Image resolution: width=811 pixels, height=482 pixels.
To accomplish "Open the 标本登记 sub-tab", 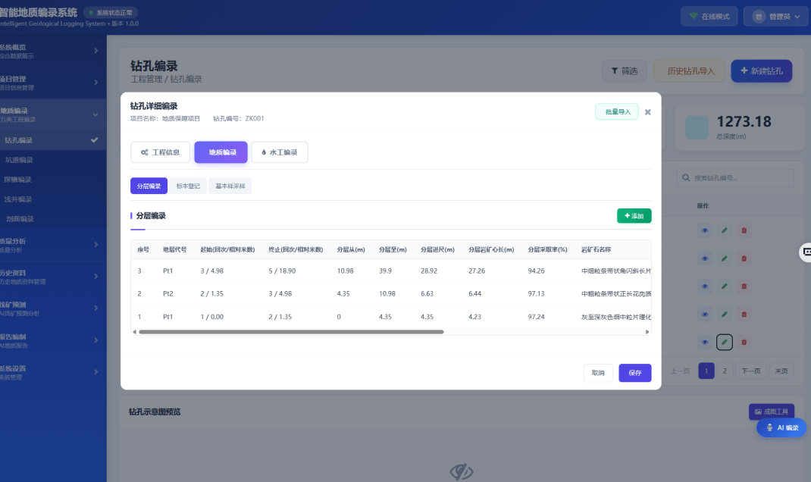I will click(x=188, y=186).
